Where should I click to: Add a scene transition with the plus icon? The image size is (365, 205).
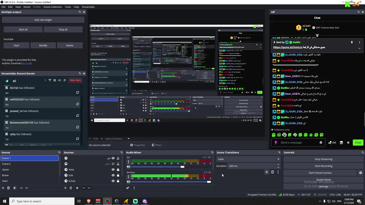click(x=267, y=172)
